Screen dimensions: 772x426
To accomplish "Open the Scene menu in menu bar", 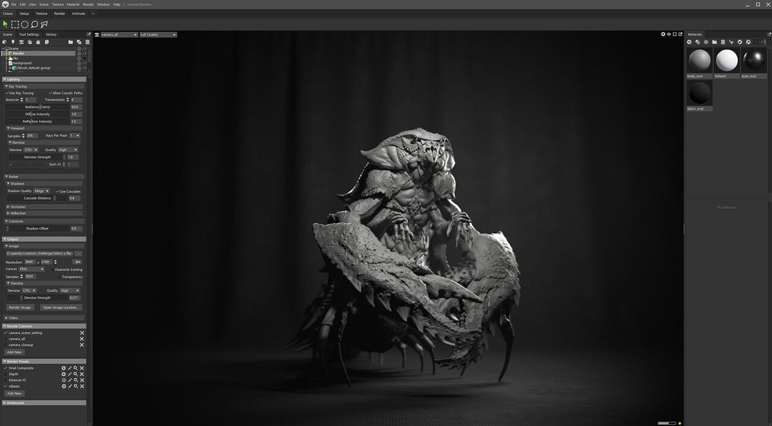I will click(44, 4).
